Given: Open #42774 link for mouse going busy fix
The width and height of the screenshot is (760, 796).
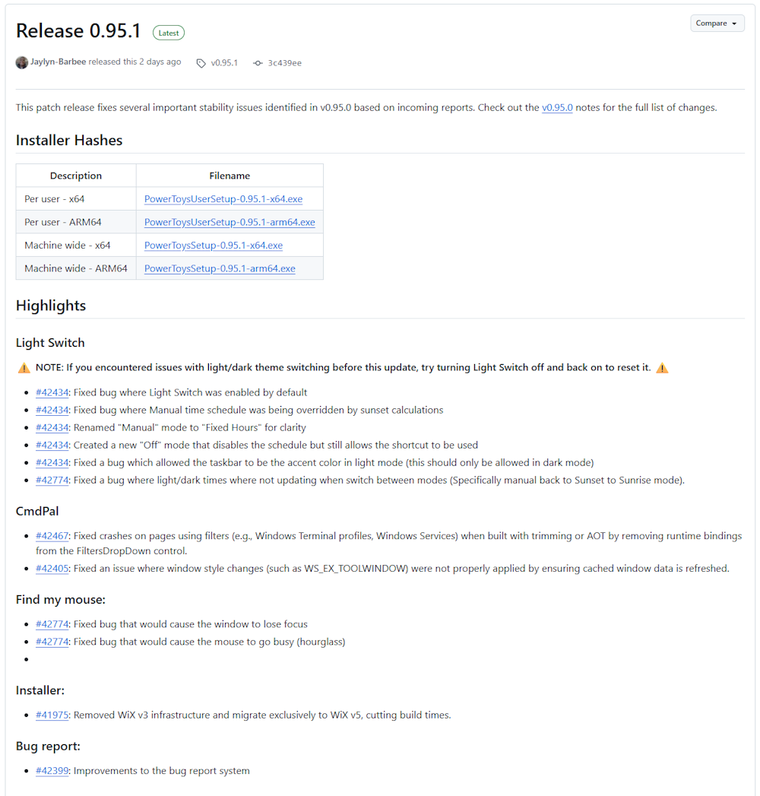Looking at the screenshot, I should [x=52, y=642].
